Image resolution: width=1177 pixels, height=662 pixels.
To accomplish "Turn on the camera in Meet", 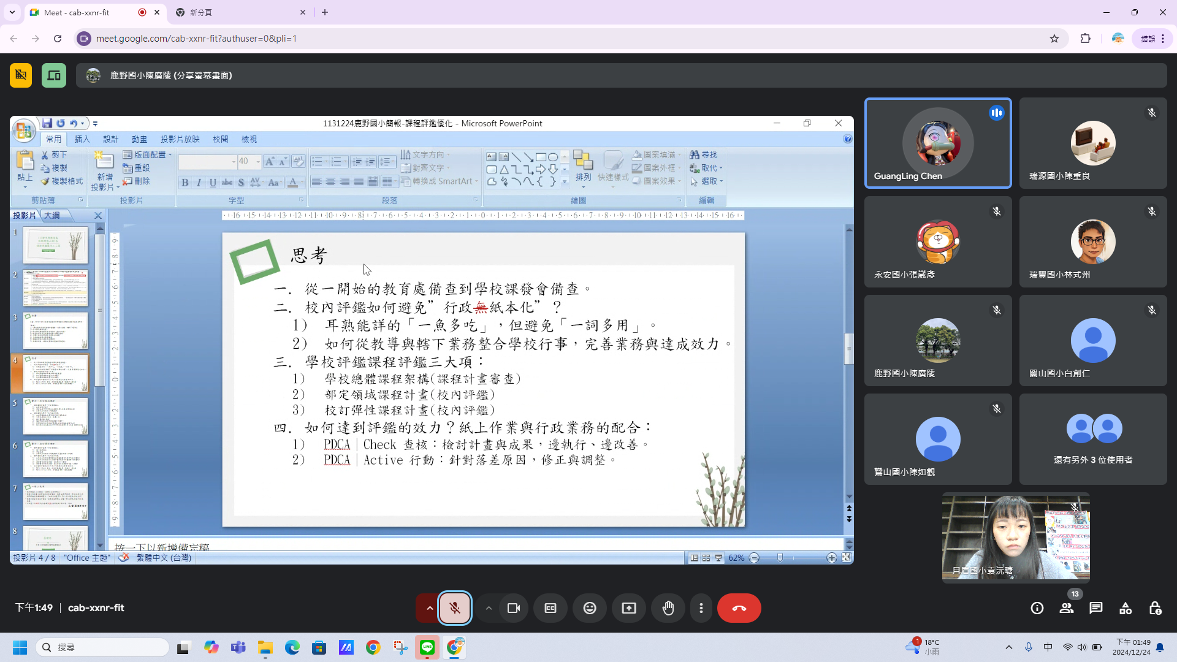I will tap(514, 608).
